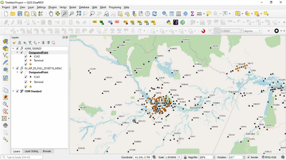Click the Zoom Full extent icon
The width and height of the screenshot is (286, 160).
click(78, 14)
